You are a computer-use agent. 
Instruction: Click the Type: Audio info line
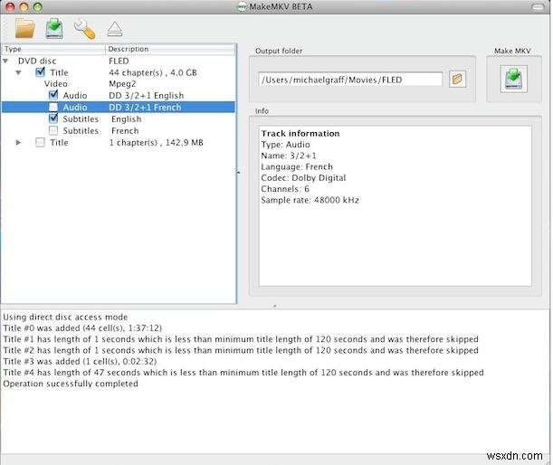[x=285, y=145]
